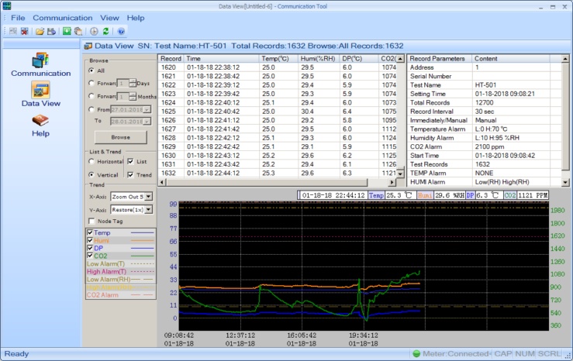Click the Data View header icon
The height and width of the screenshot is (361, 573).
click(88, 46)
